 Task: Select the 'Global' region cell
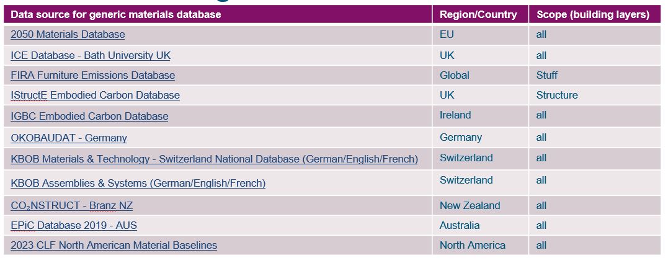click(x=454, y=75)
